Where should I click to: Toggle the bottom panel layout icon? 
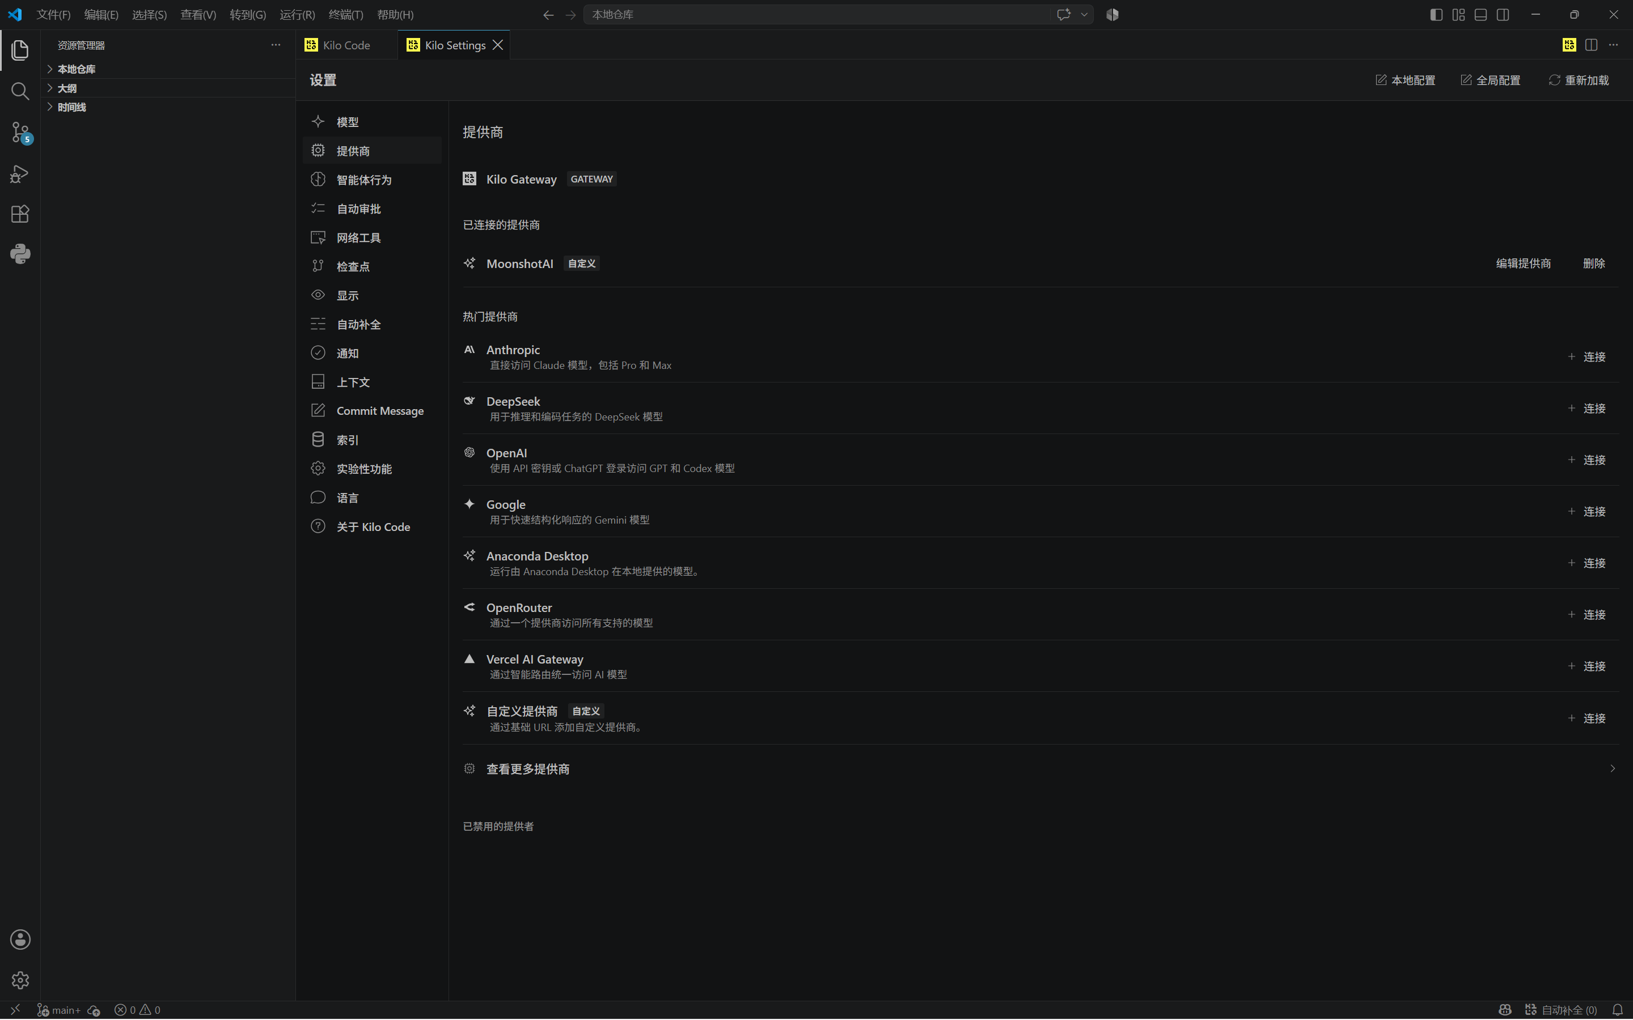tap(1480, 15)
